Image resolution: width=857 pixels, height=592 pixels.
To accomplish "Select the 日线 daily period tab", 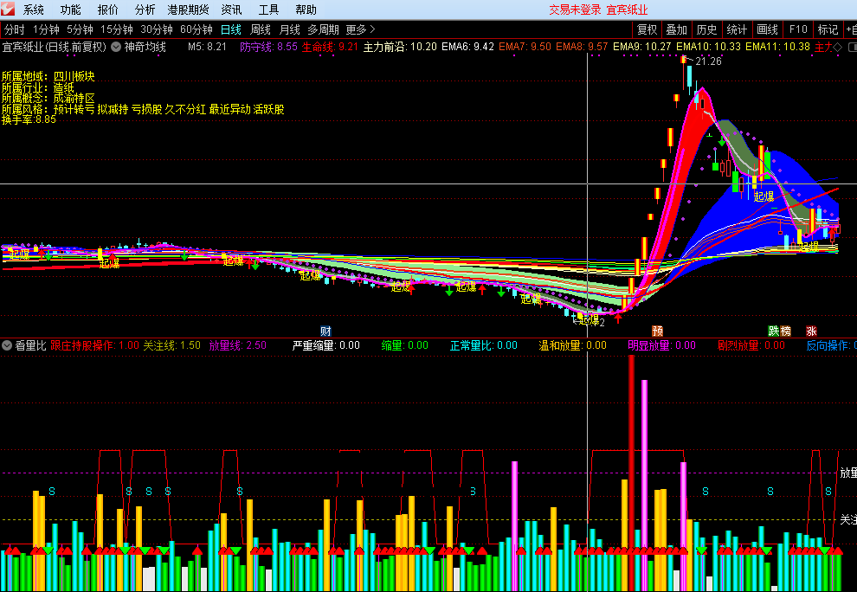I will point(230,29).
